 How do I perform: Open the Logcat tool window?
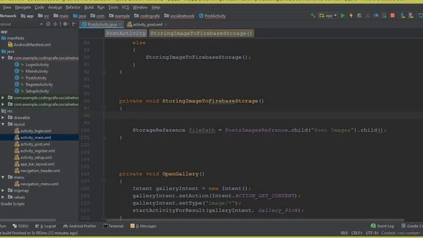click(x=46, y=226)
